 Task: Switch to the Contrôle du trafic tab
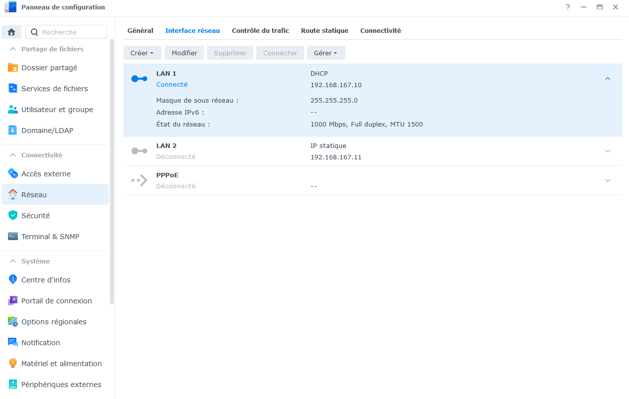[x=260, y=30]
